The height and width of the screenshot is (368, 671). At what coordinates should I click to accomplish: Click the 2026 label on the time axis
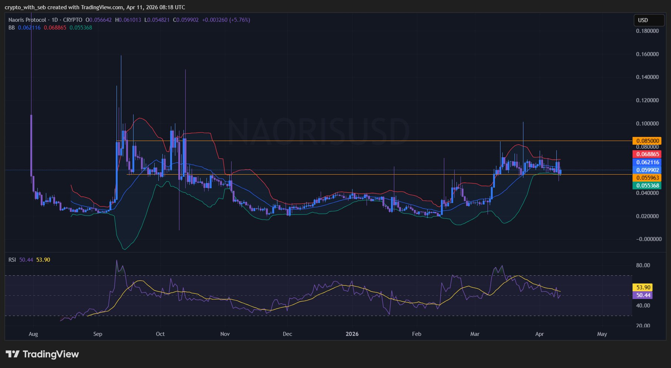(x=352, y=334)
